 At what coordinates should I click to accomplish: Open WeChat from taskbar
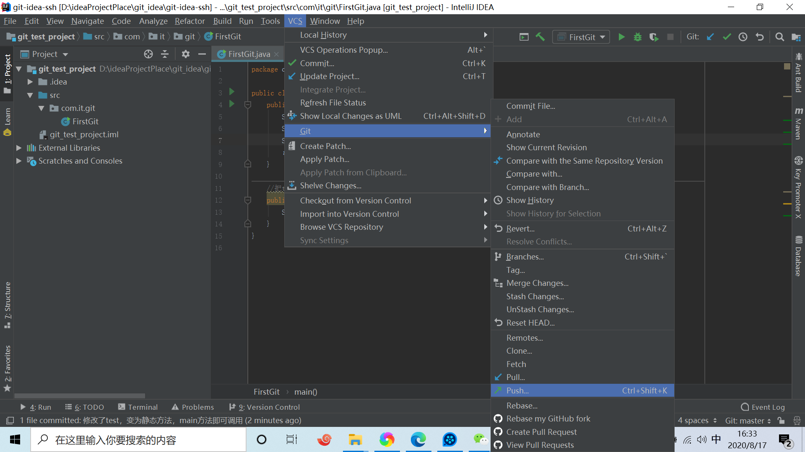(480, 439)
